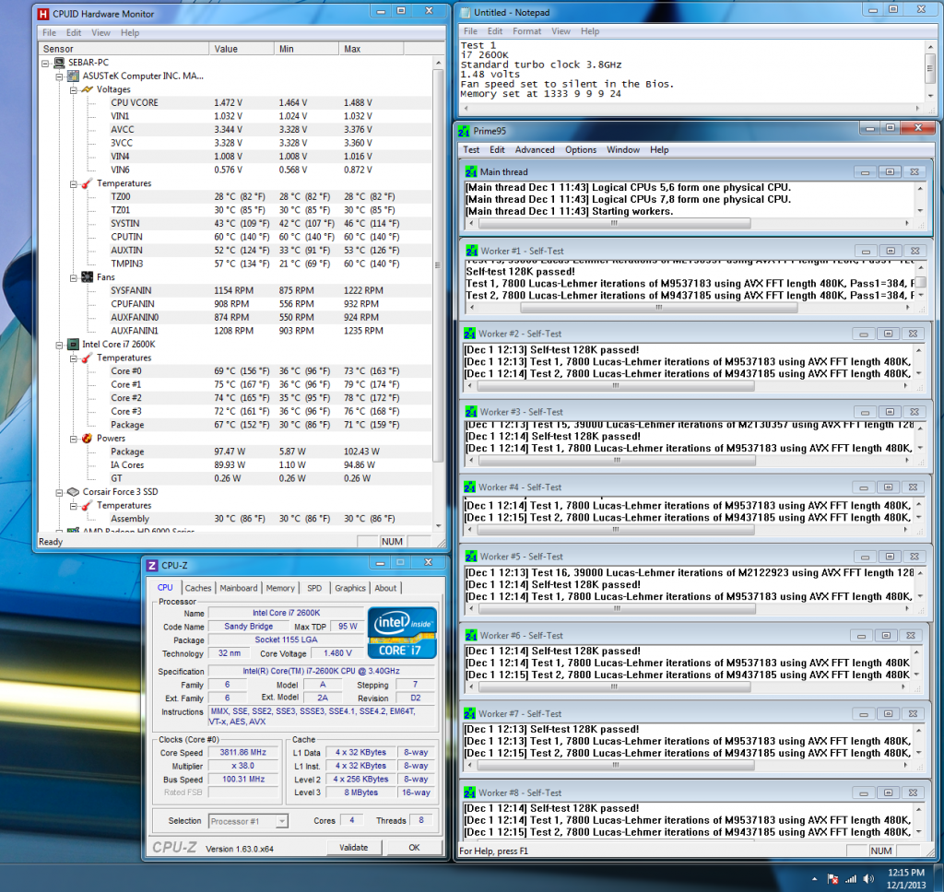
Task: Collapse the Intel Core i7 2600K node
Action: coord(59,345)
